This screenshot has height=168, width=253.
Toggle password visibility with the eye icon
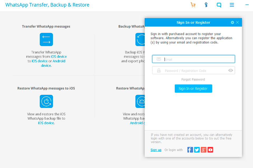(x=231, y=70)
